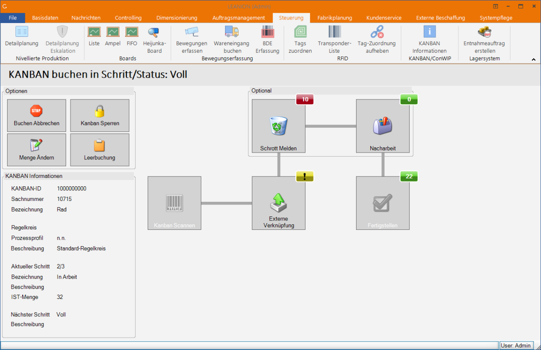
Task: Open the File menu
Action: 13,18
